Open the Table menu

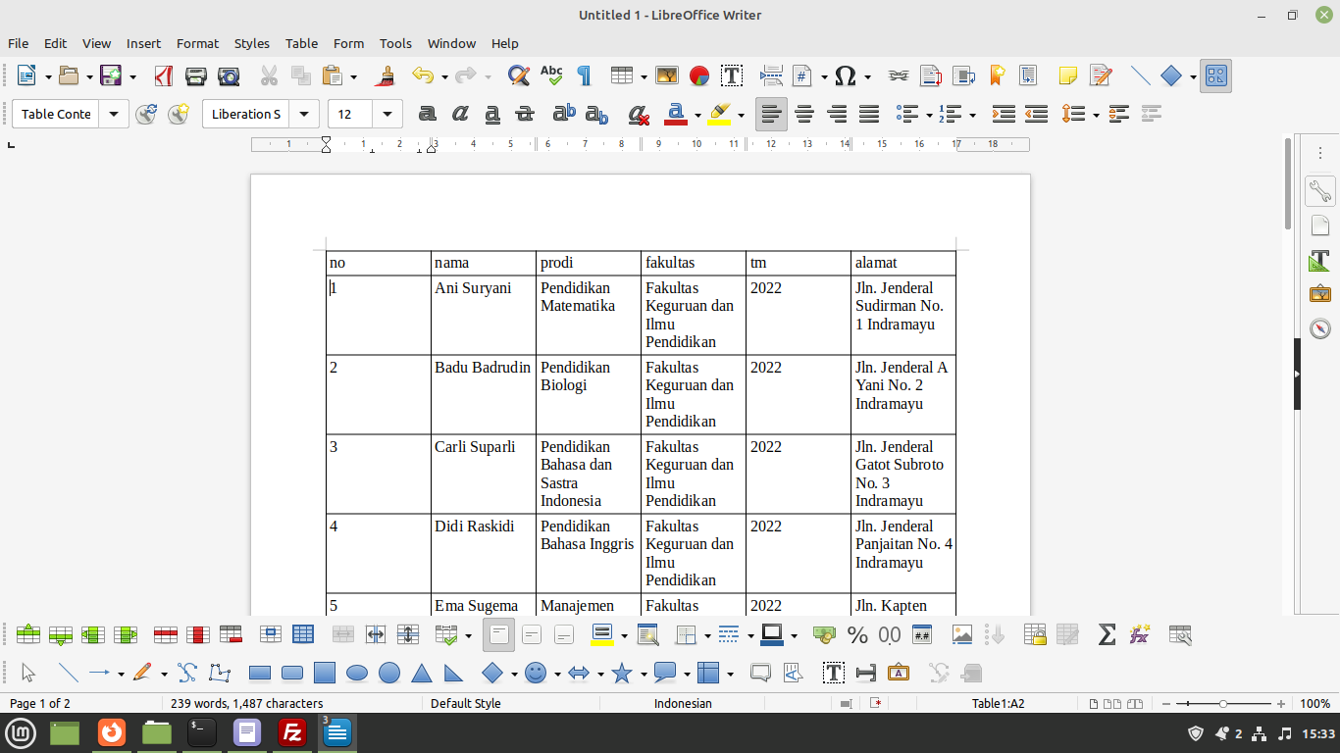tap(301, 43)
